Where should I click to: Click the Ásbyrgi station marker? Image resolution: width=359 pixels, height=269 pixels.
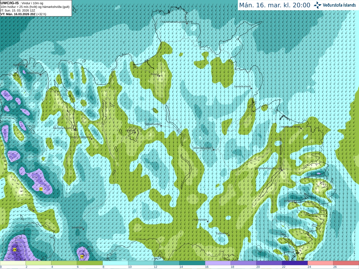pos(159,76)
